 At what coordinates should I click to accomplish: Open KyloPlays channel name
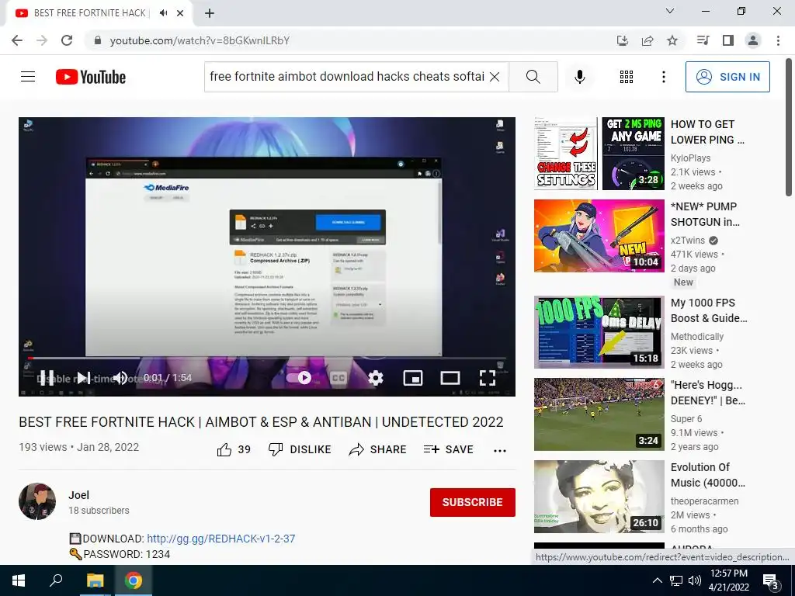[x=690, y=158]
